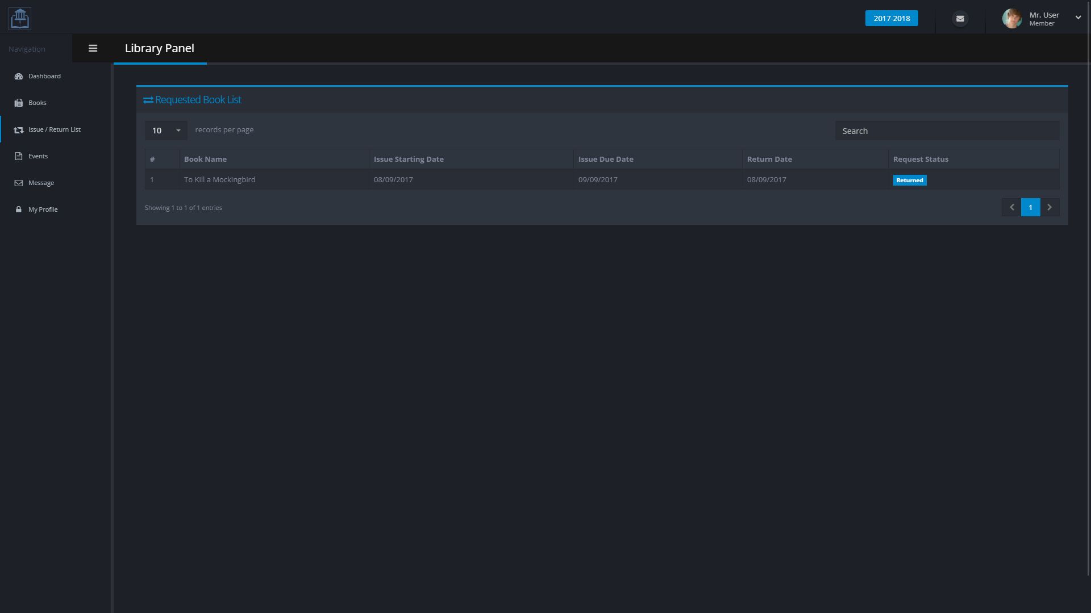This screenshot has height=613, width=1091.
Task: Click previous page arrow in pagination
Action: [x=1011, y=207]
